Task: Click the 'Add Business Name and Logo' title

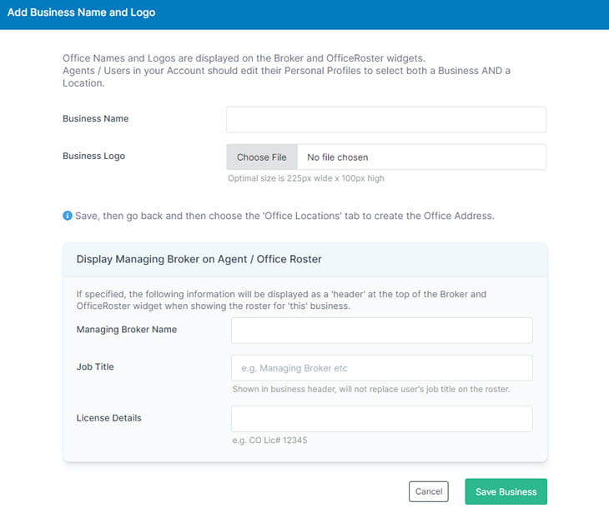Action: 81,12
